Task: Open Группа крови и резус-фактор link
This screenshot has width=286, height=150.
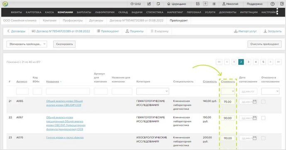Action: pyautogui.click(x=65, y=138)
